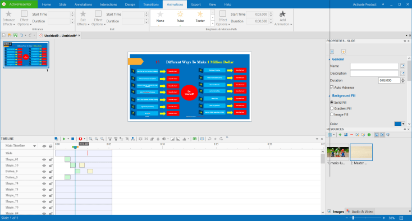This screenshot has height=221, width=412.
Task: Open the Images resources tab
Action: point(336,211)
